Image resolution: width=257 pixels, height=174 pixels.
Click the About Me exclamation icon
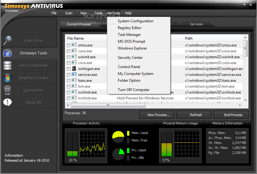pyautogui.click(x=7, y=102)
